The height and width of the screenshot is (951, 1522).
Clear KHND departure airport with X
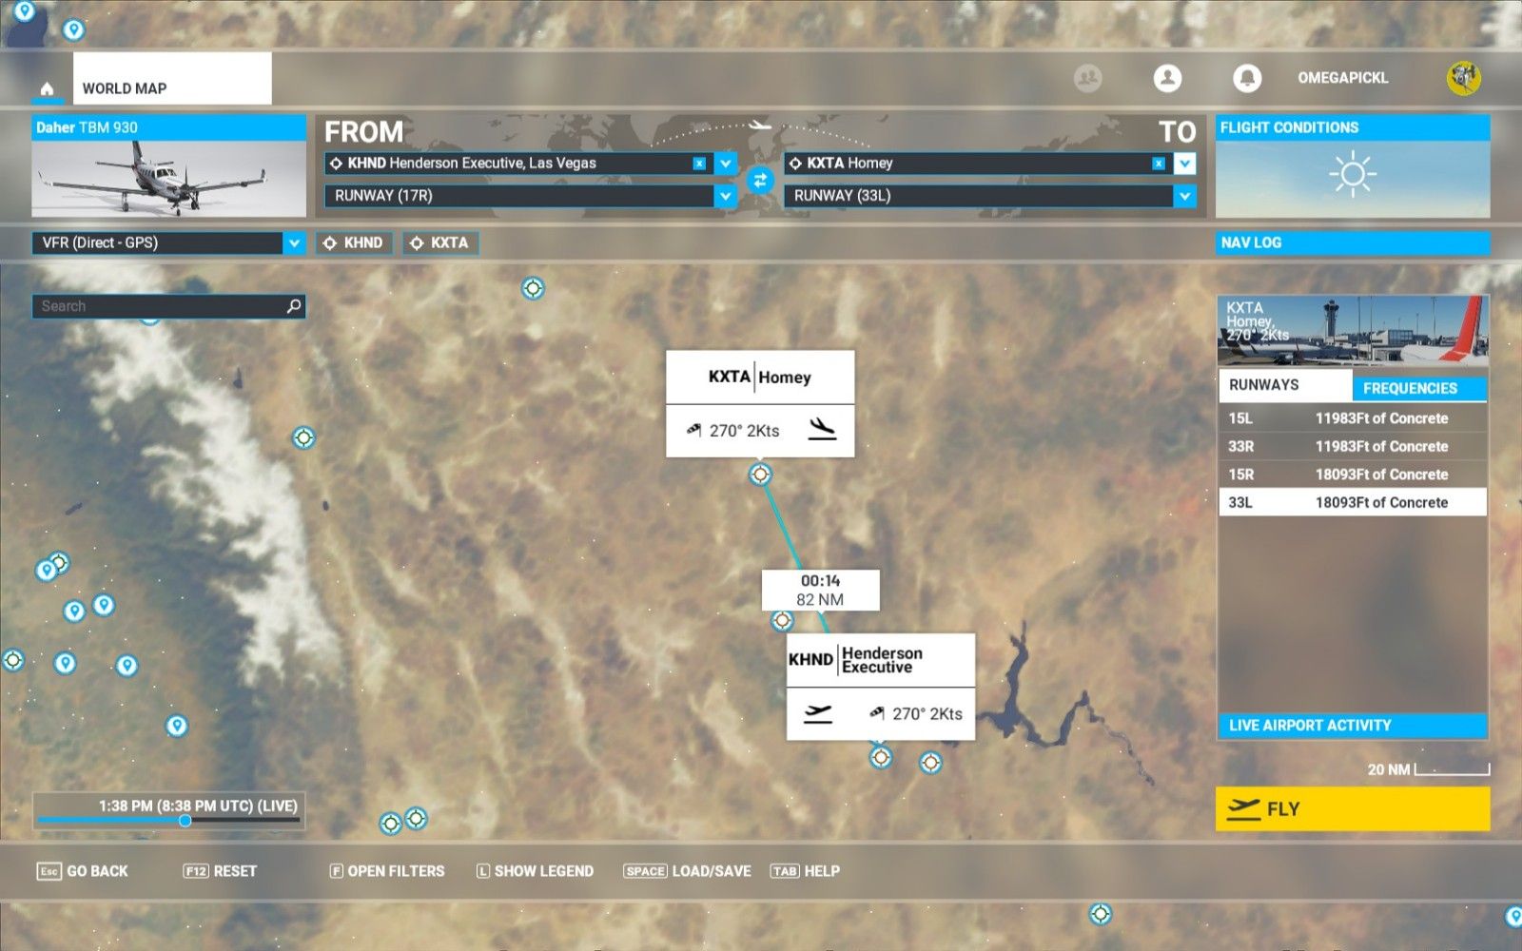pyautogui.click(x=699, y=164)
